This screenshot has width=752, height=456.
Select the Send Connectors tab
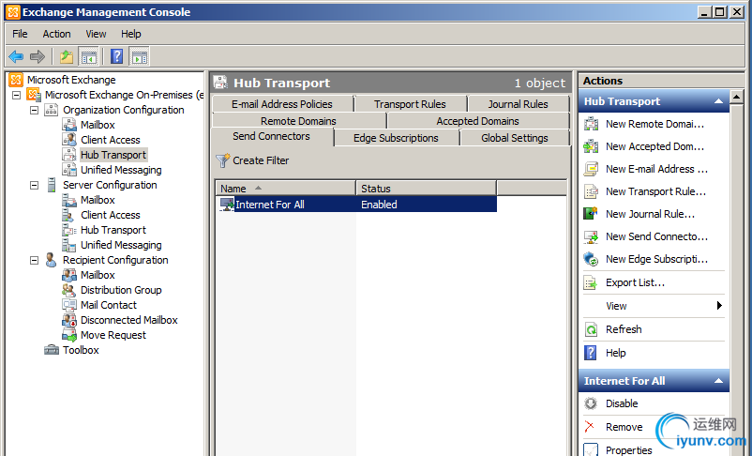click(x=271, y=136)
